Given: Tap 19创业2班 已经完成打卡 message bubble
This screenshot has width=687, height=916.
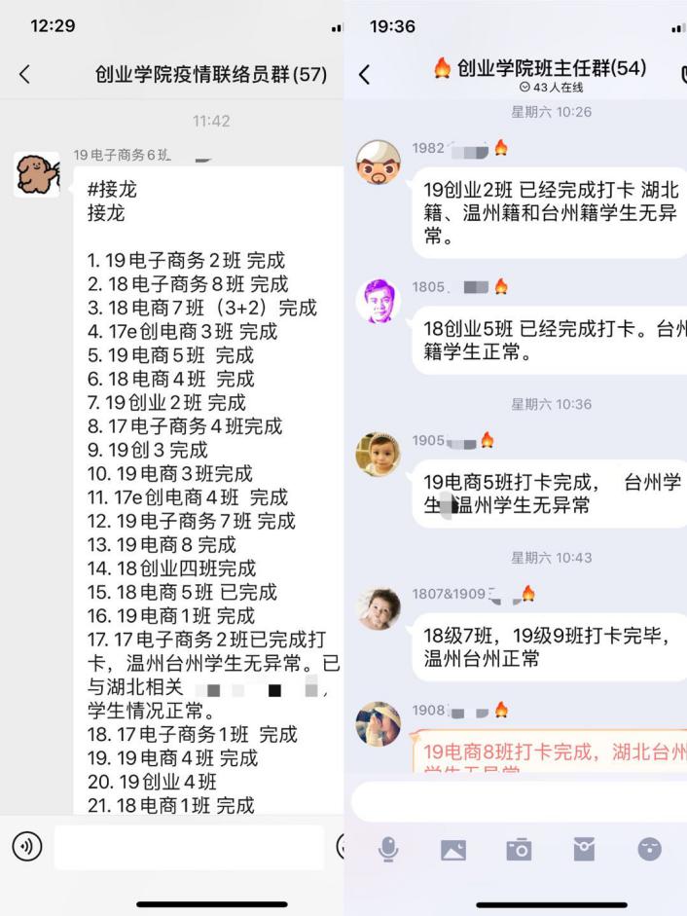Looking at the screenshot, I should (x=550, y=212).
